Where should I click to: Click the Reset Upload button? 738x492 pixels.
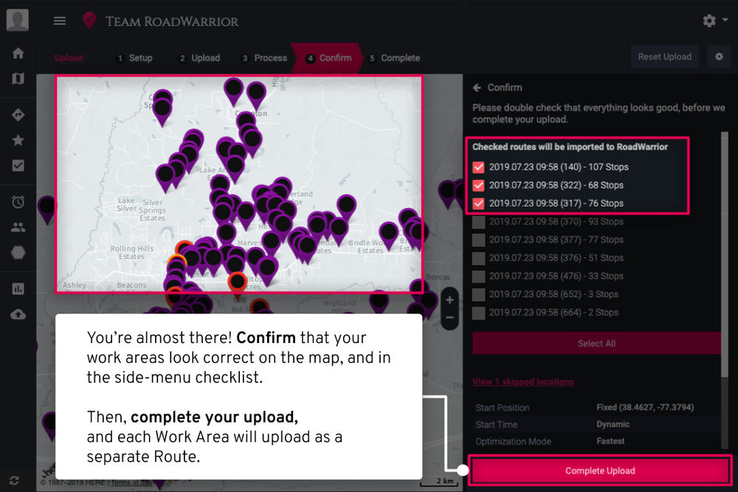665,57
